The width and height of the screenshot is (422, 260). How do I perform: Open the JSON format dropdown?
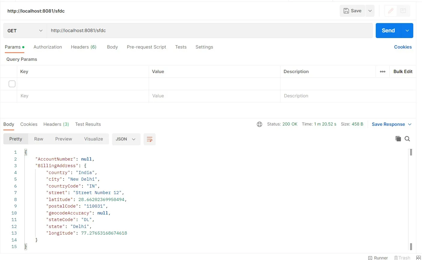coord(126,139)
